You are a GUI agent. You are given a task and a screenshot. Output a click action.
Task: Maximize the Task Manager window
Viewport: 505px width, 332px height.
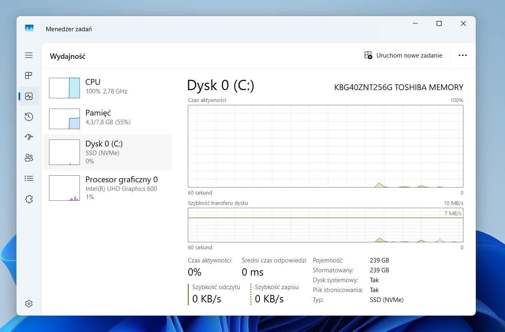click(439, 24)
